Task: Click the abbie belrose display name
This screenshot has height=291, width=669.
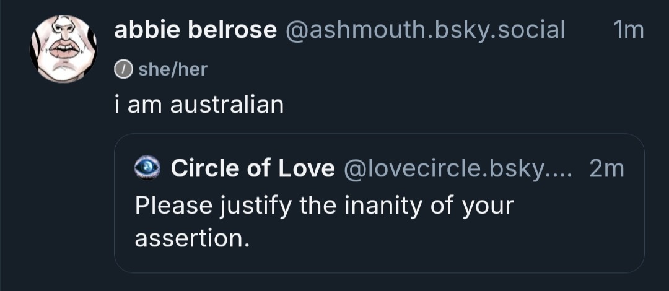Action: (x=195, y=30)
